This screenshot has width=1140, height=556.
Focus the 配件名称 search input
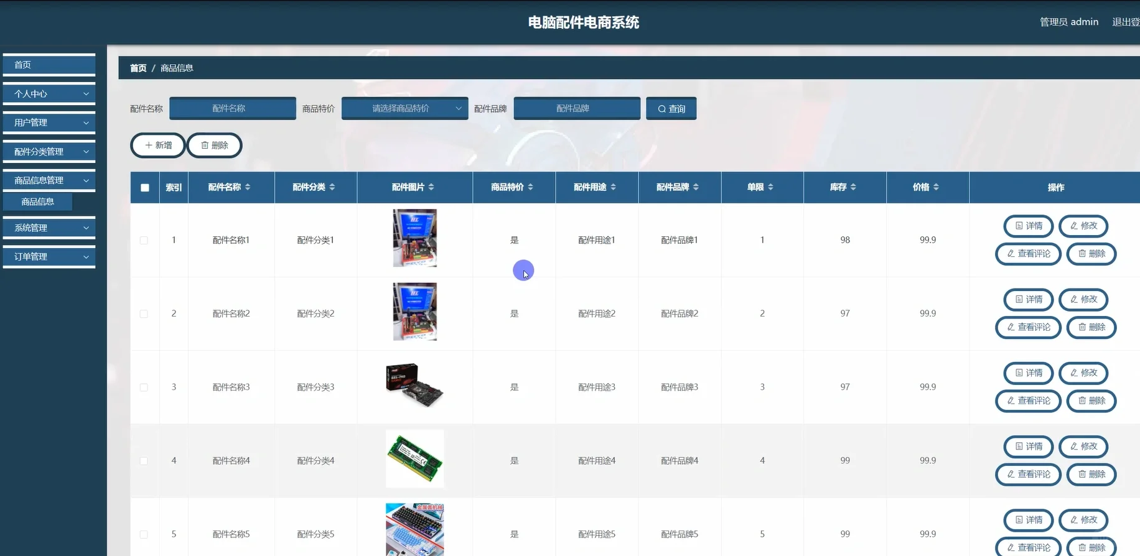(x=233, y=108)
